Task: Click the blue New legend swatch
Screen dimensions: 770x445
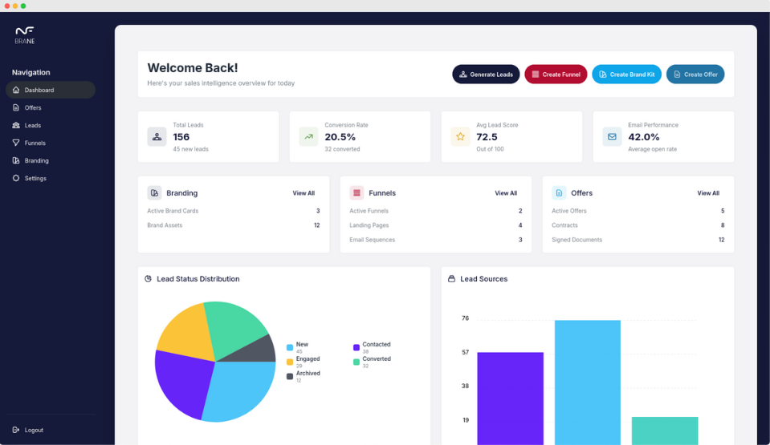Action: (x=290, y=347)
